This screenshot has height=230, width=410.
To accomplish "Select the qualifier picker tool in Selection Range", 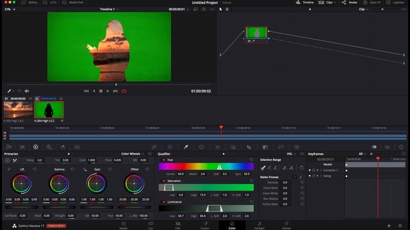I will point(263,167).
